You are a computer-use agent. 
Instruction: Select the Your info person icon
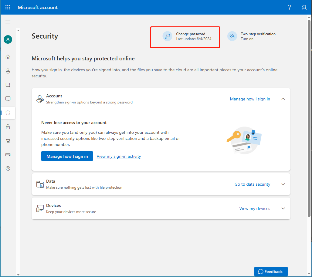pos(8,71)
